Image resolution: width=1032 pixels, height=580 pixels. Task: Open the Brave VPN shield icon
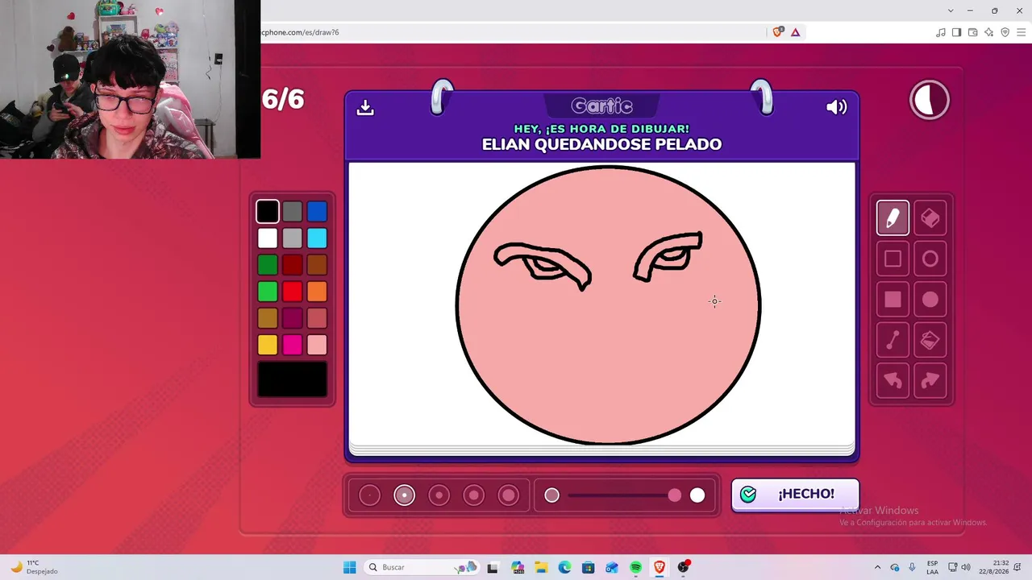click(x=1005, y=32)
